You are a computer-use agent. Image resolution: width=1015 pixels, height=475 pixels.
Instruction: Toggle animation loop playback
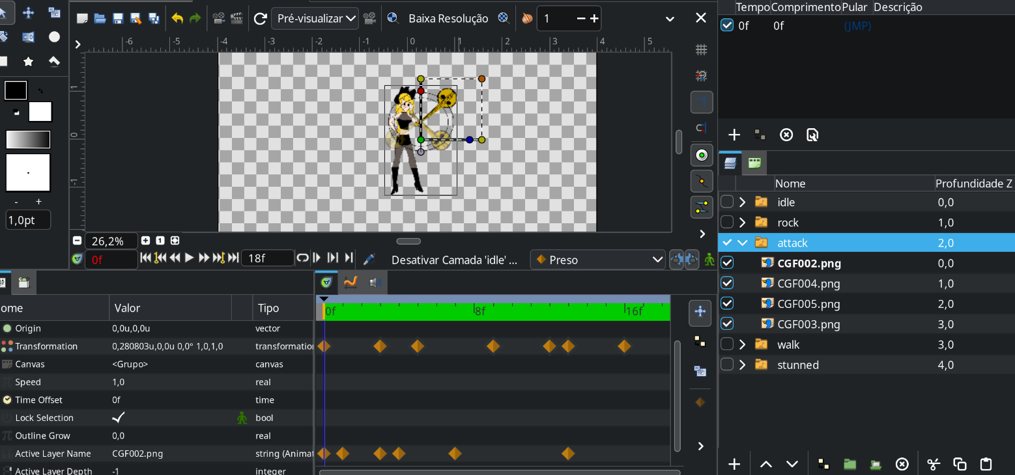[302, 258]
